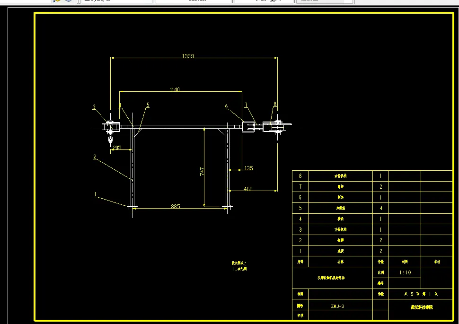This screenshot has width=459, height=324.
Task: Click leader callout number 1 in the drawing
Action: [95, 194]
